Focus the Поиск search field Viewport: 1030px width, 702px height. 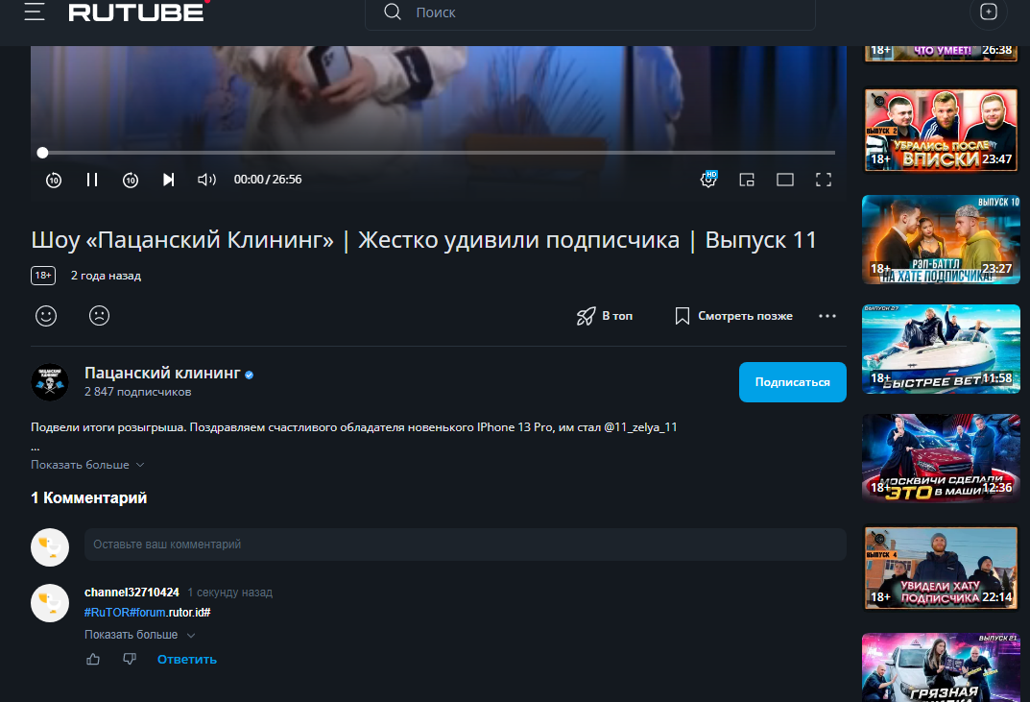tap(590, 12)
